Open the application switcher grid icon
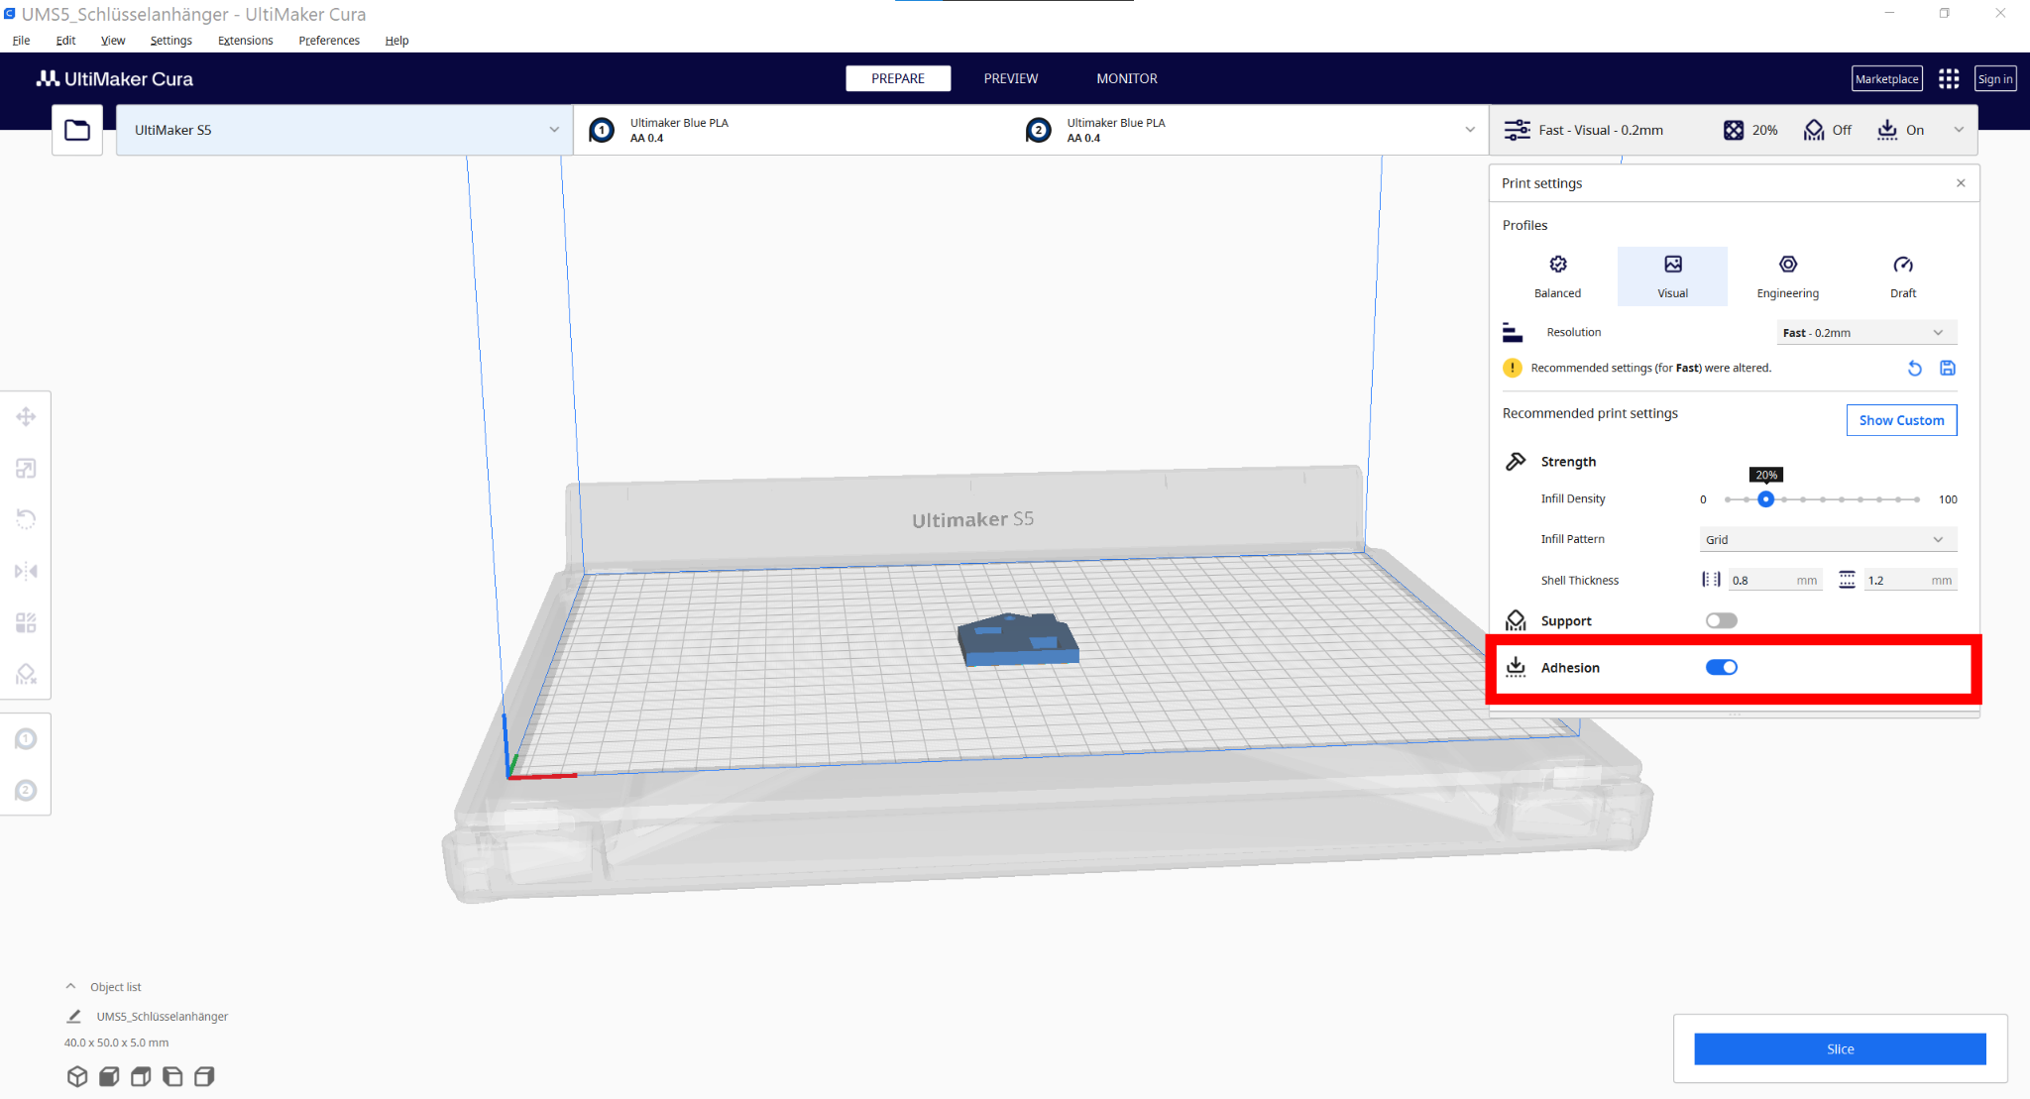2030x1099 pixels. point(1949,79)
